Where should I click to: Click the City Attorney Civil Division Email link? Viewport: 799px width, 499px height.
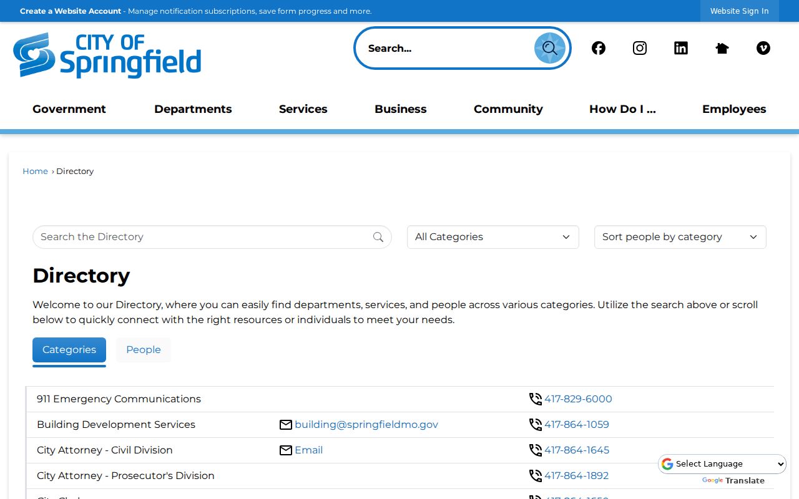[x=309, y=450]
